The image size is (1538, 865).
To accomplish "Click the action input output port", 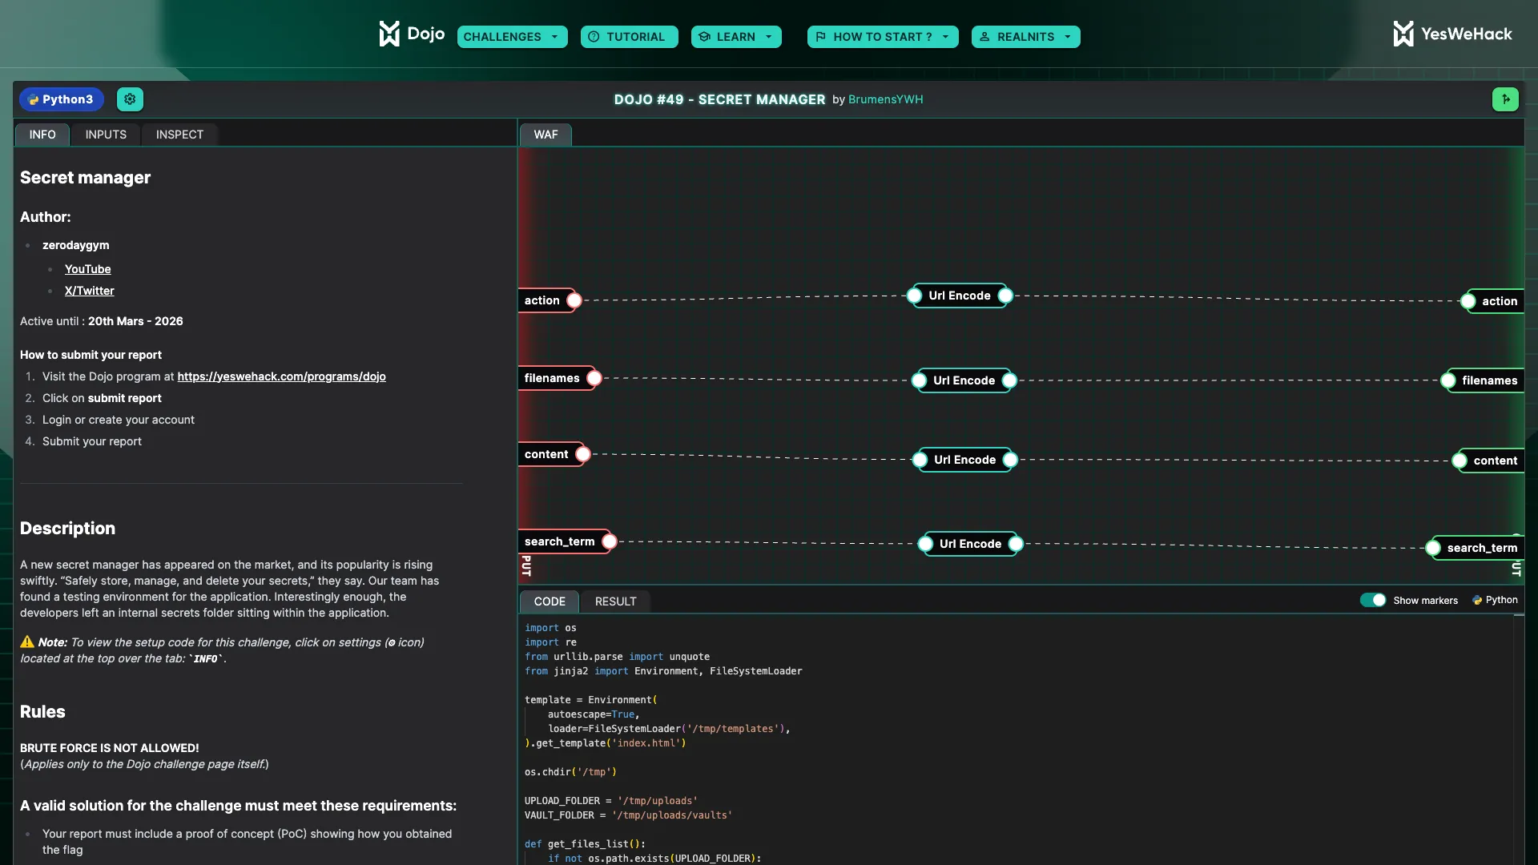I will coord(574,300).
